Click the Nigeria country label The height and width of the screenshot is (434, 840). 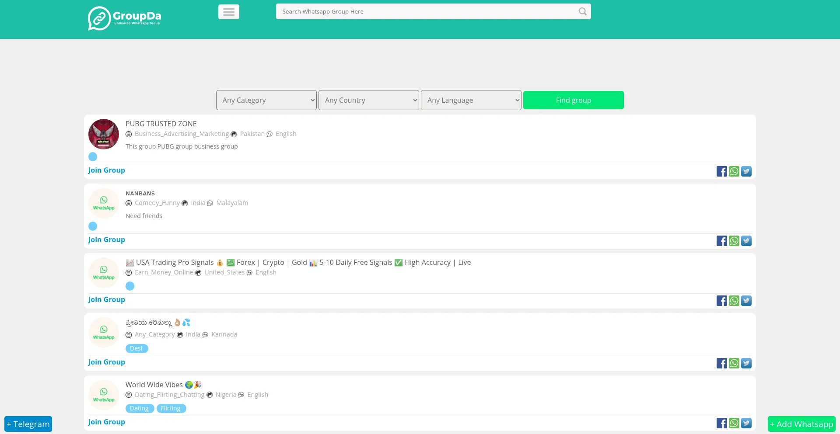[226, 395]
